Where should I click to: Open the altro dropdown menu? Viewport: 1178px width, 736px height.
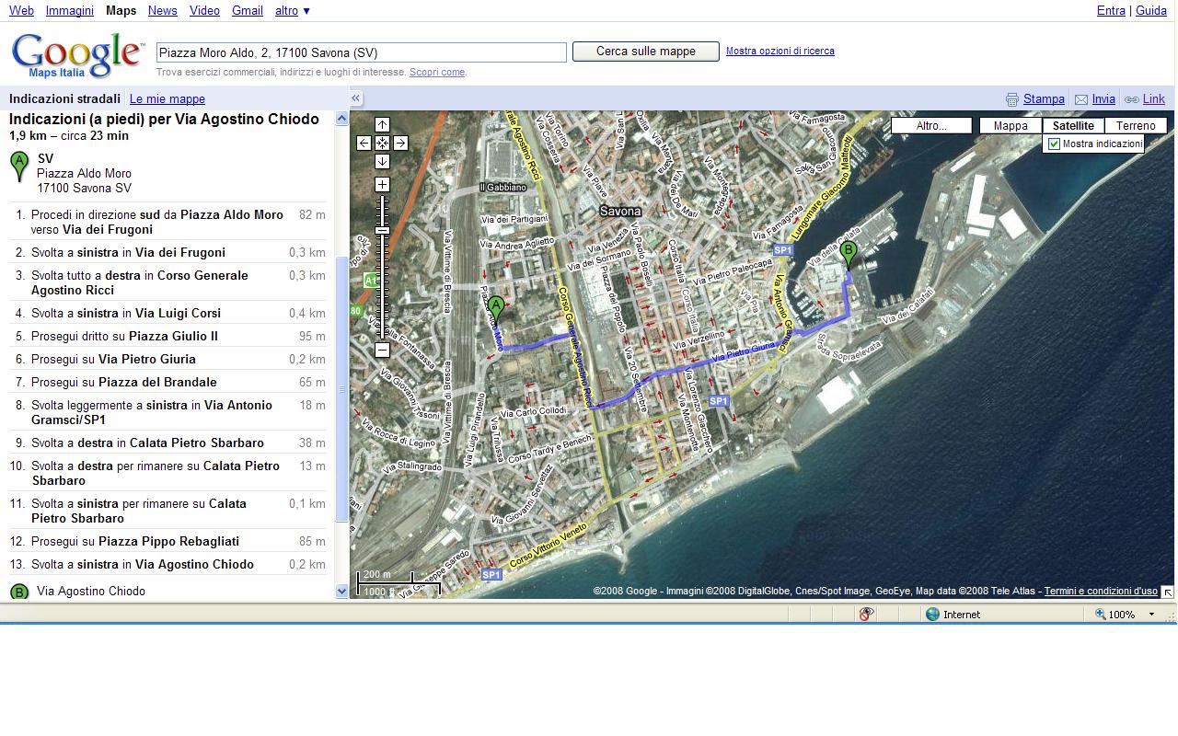click(x=293, y=11)
